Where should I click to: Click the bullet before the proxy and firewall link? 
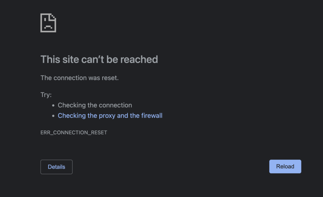point(53,116)
